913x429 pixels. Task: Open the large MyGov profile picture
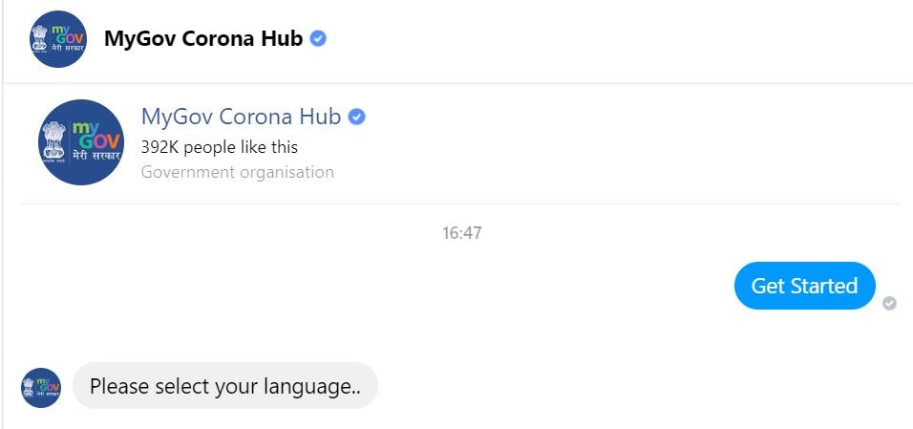click(81, 142)
